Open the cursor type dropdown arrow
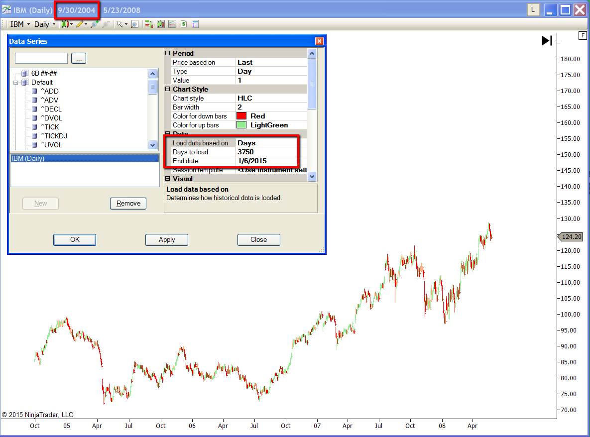The width and height of the screenshot is (590, 437). (x=126, y=24)
